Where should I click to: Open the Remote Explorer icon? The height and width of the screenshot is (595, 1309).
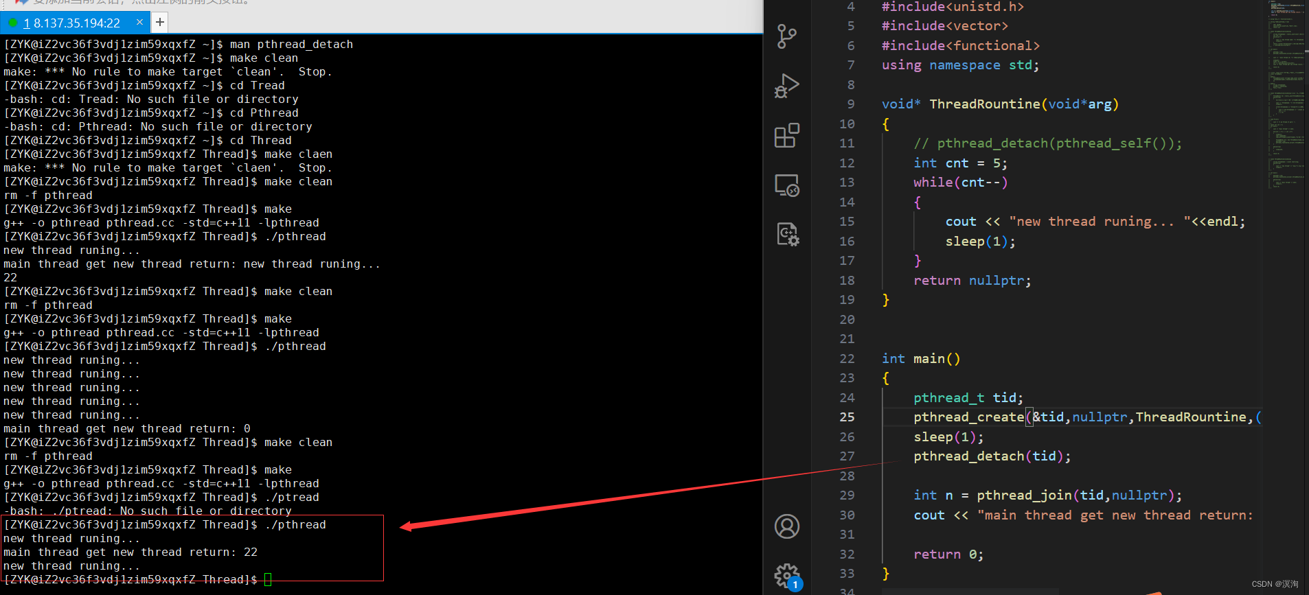pyautogui.click(x=787, y=185)
